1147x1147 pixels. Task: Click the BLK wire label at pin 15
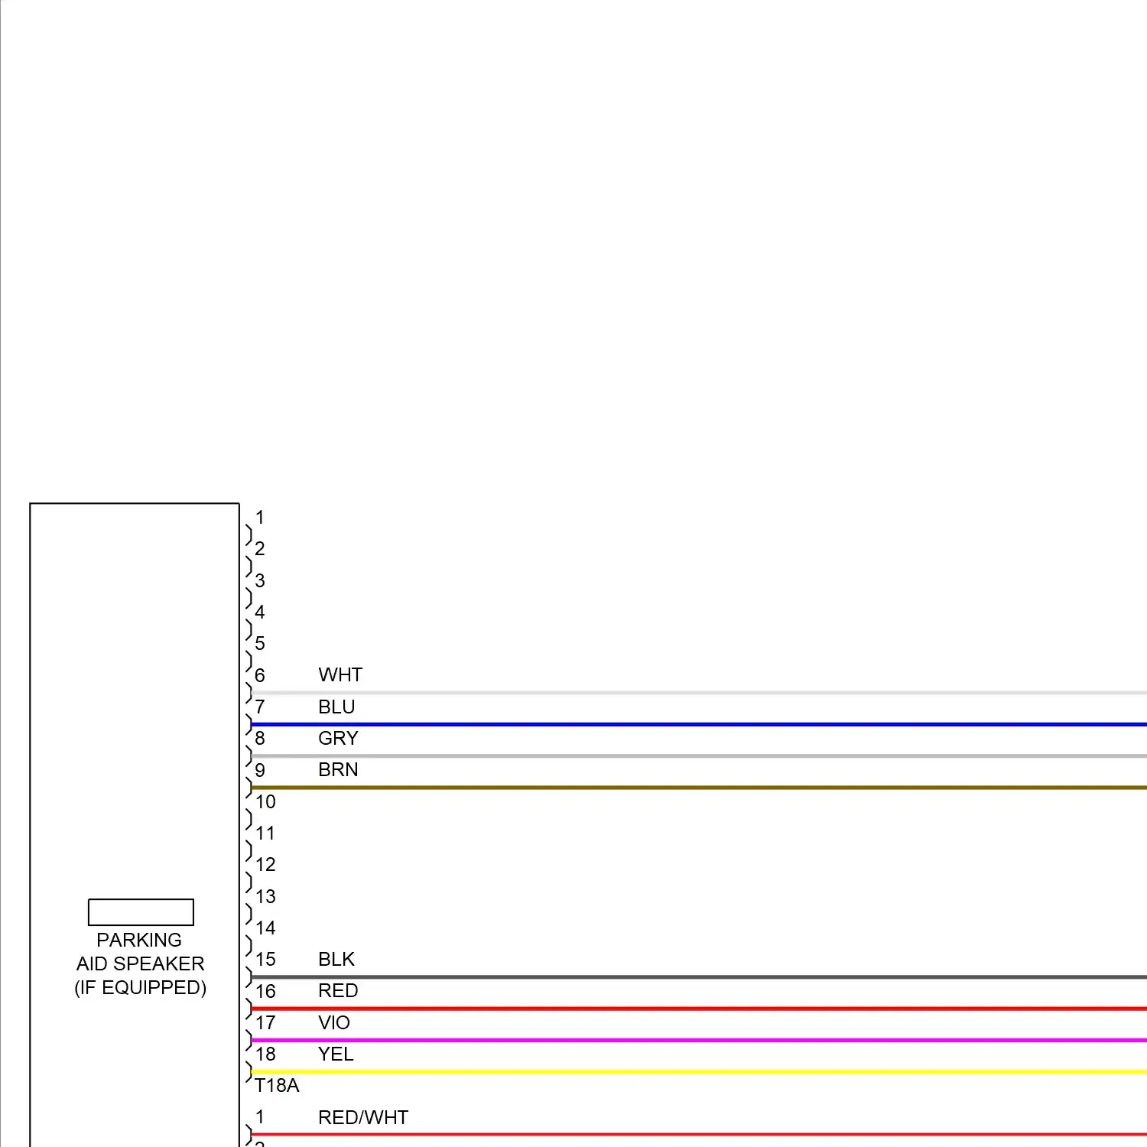tap(336, 959)
